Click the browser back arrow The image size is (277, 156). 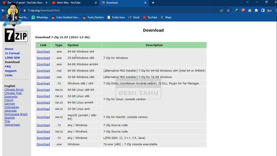point(3,10)
